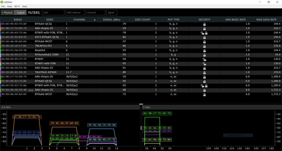Select the BTHomeHub2-ZGR6 network

click(x=141, y=55)
